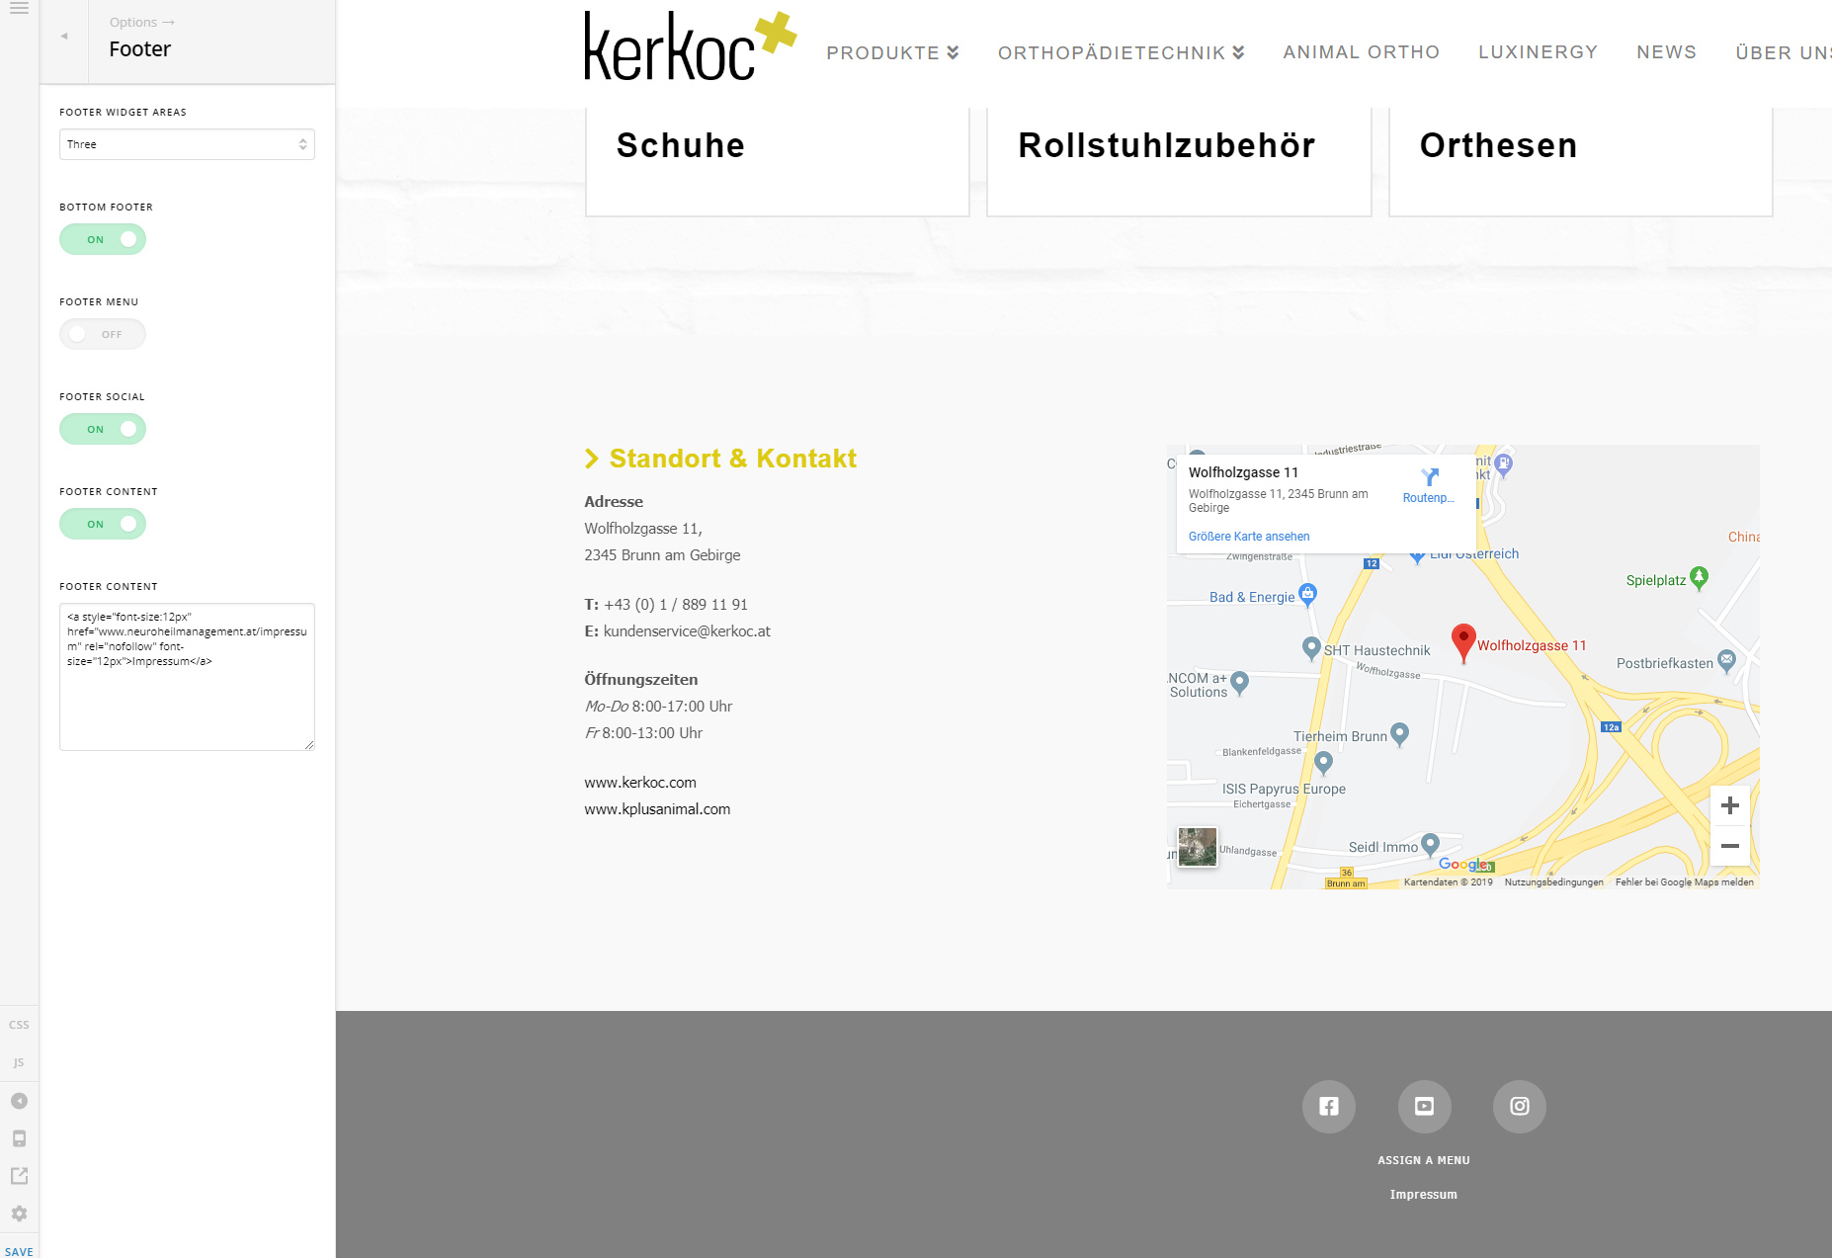Click the NCOM a+ Solutions map marker
Image resolution: width=1832 pixels, height=1258 pixels.
1240,682
